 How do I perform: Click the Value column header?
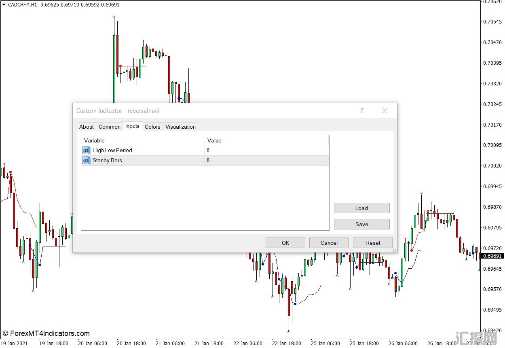click(x=267, y=140)
